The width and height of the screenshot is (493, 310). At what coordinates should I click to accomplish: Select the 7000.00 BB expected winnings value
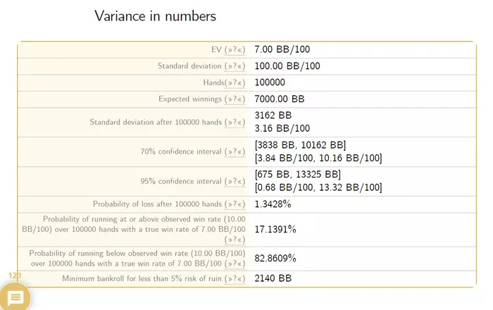(x=280, y=99)
